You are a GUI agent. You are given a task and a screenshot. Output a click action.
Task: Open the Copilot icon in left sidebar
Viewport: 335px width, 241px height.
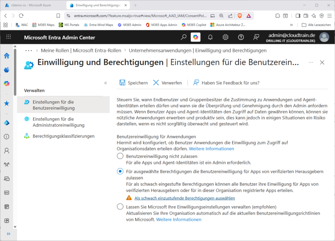[x=7, y=83]
